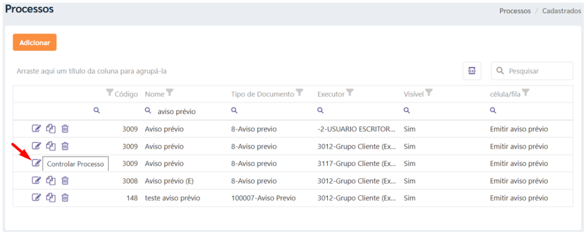
Task: Copy the Aviso prévio (E) process
Action: (x=51, y=181)
